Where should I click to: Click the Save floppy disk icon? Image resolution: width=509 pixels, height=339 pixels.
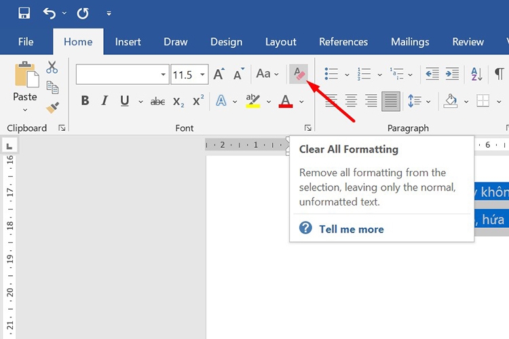coord(24,13)
